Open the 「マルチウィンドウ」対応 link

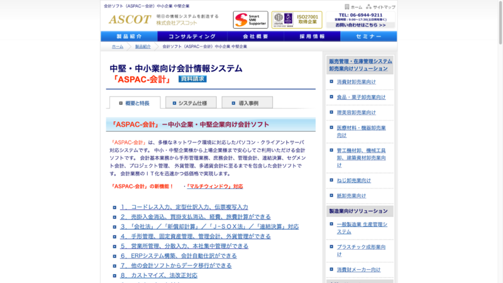pyautogui.click(x=214, y=186)
